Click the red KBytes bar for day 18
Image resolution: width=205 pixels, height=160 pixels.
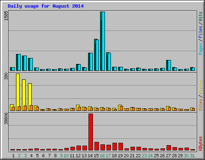coord(115,147)
